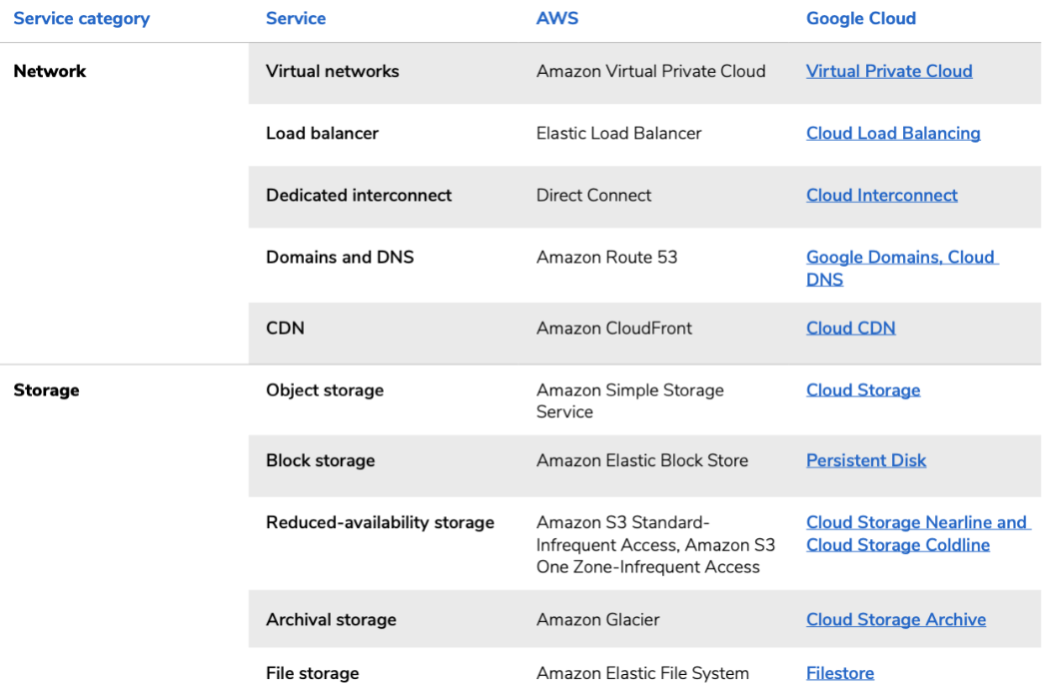
Task: Open the Cloud Storage Archive link
Action: point(896,620)
